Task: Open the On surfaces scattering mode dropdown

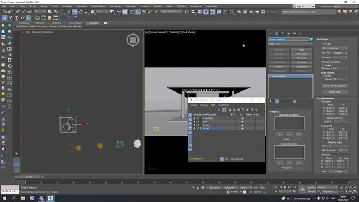Action: 335,48
